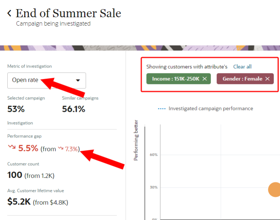Click the Similar campaigns 56.1% value

pos(74,109)
